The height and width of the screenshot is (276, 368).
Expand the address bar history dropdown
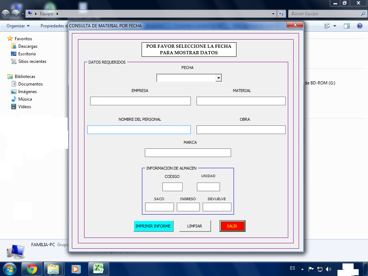273,14
